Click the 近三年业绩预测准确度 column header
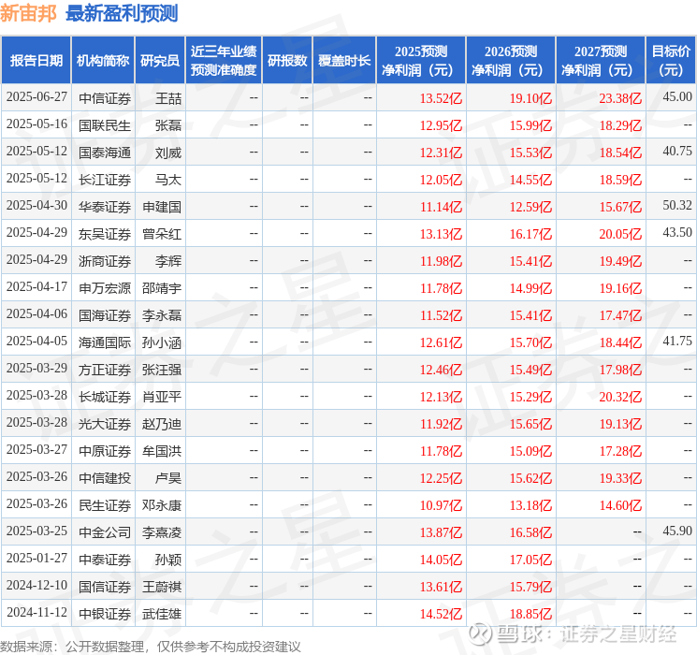This screenshot has width=697, height=655. pyautogui.click(x=224, y=61)
